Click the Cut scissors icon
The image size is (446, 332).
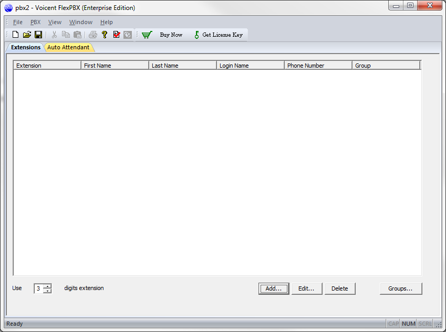click(x=54, y=35)
